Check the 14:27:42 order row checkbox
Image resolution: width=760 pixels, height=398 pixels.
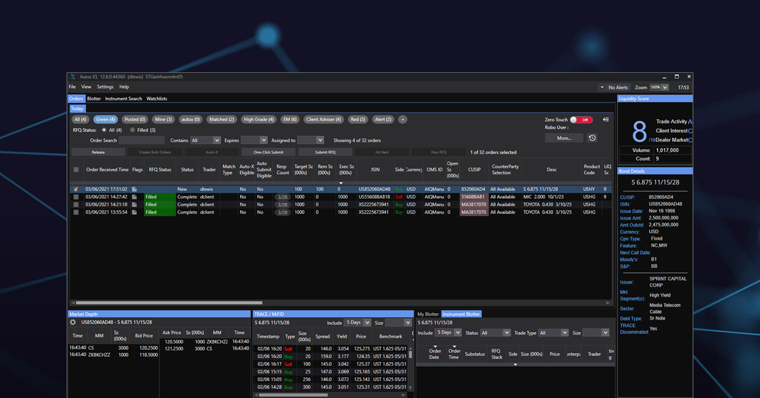pos(76,197)
